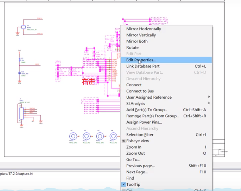Image resolution: width=241 pixels, height=191 pixels.
Task: Open the Go To... dialog from the menu
Action: pos(133,159)
